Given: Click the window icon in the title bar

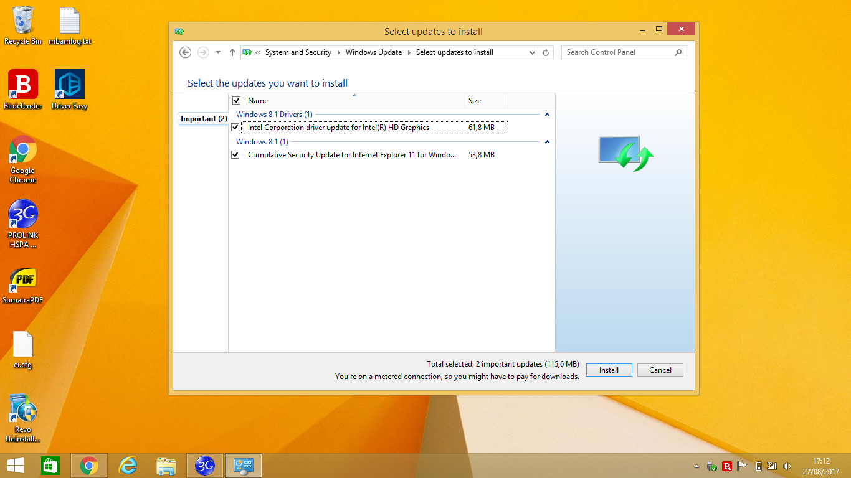Looking at the screenshot, I should click(x=179, y=31).
